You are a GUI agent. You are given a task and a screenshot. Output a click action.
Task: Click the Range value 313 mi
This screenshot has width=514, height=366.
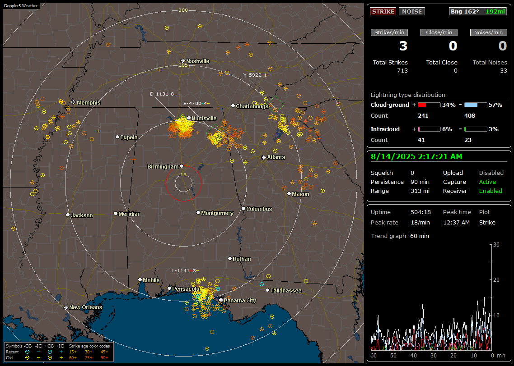[x=420, y=191]
